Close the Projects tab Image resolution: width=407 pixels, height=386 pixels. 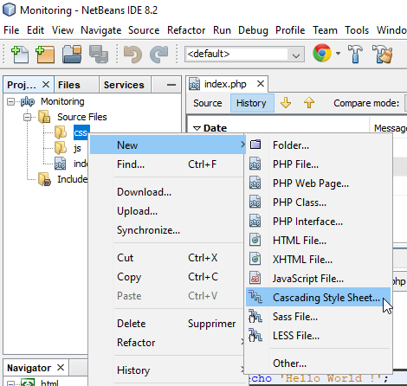pos(46,85)
